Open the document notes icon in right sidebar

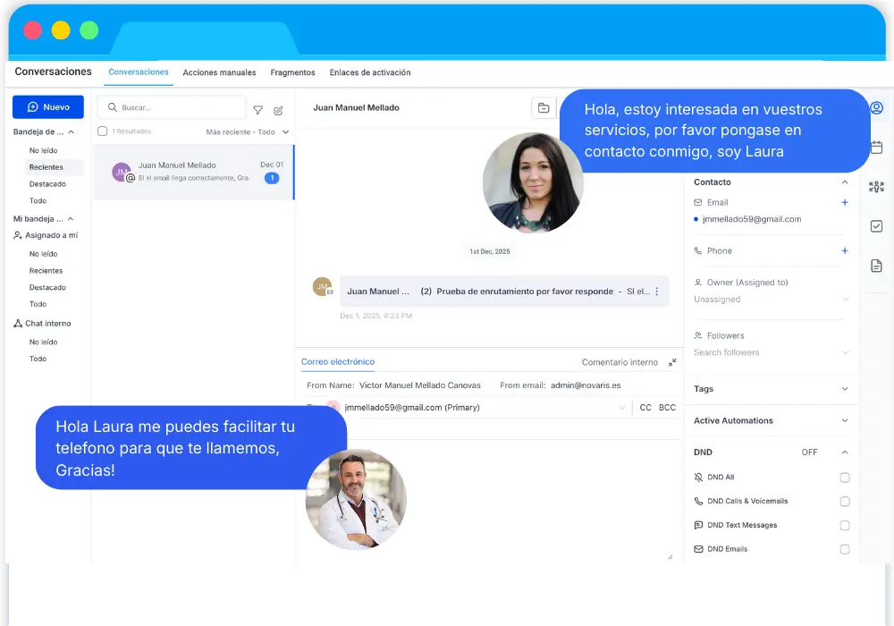[x=876, y=266]
